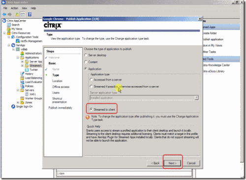Expand the Streamed Apps folder node

point(22,65)
